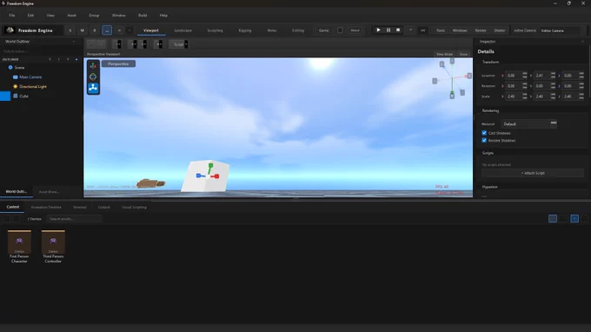Click the M mode button in top toolbar
Screen dimensions: 591x332
pyautogui.click(x=83, y=30)
